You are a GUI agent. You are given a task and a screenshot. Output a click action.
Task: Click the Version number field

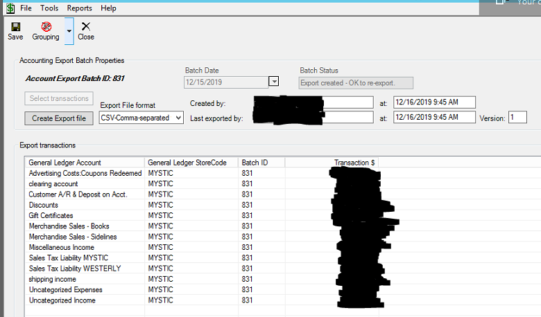pos(517,117)
